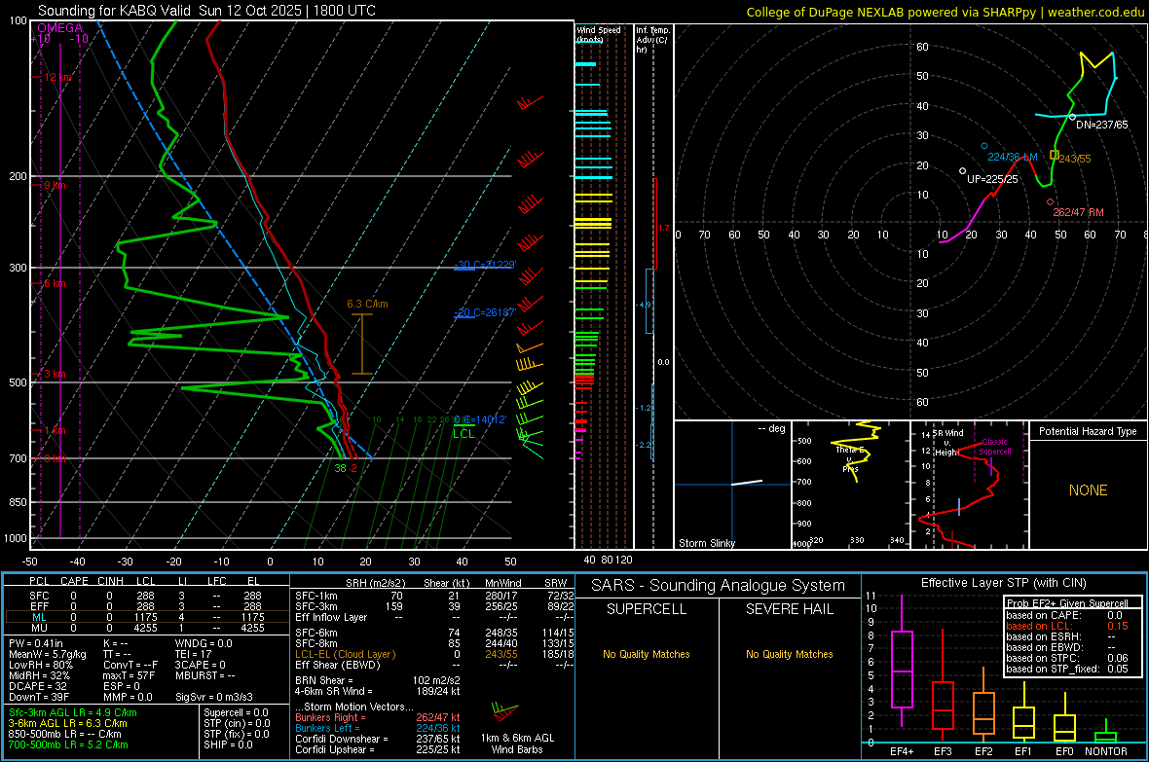
Task: Click the orange NONE hazard type
Action: (x=1089, y=490)
